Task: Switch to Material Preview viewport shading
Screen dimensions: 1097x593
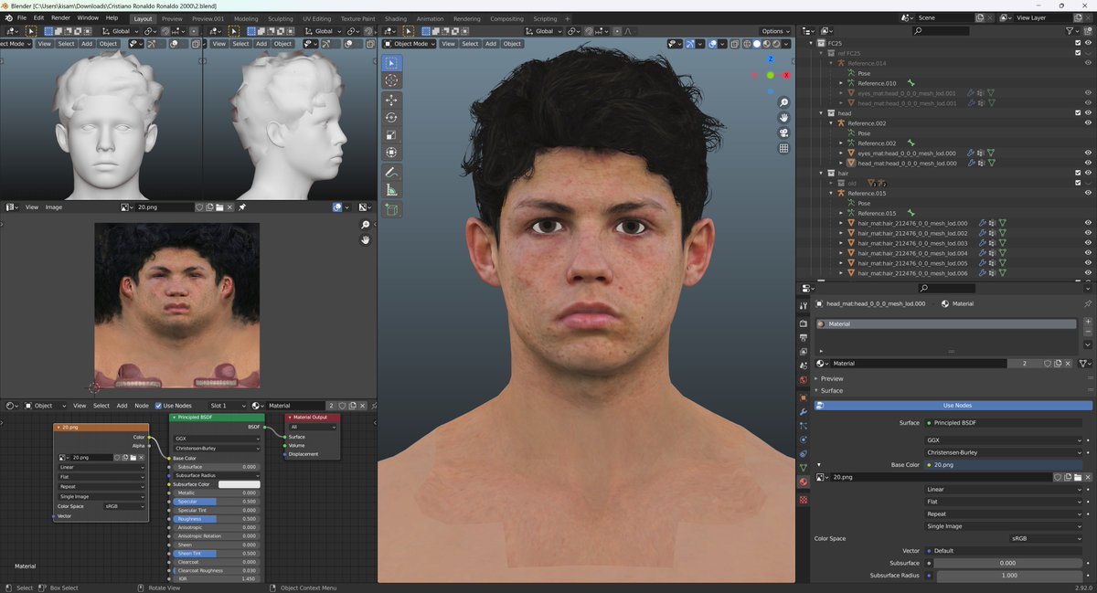Action: 767,44
